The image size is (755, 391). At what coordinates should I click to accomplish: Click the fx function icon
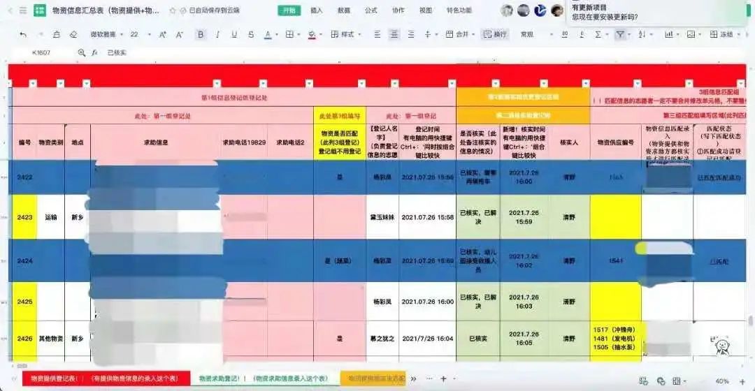tap(94, 52)
